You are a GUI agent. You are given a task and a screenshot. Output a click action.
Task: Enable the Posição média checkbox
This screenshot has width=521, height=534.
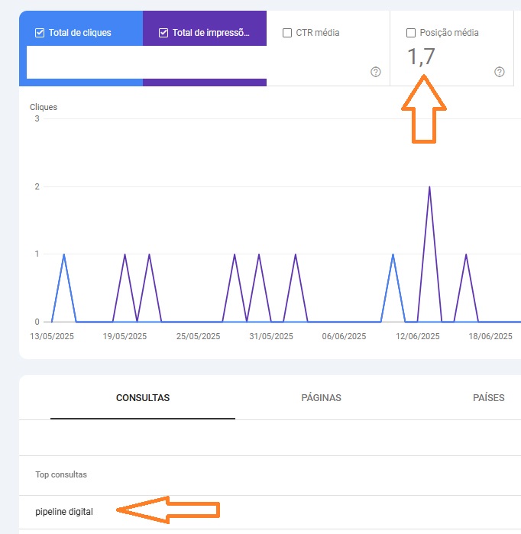(411, 33)
